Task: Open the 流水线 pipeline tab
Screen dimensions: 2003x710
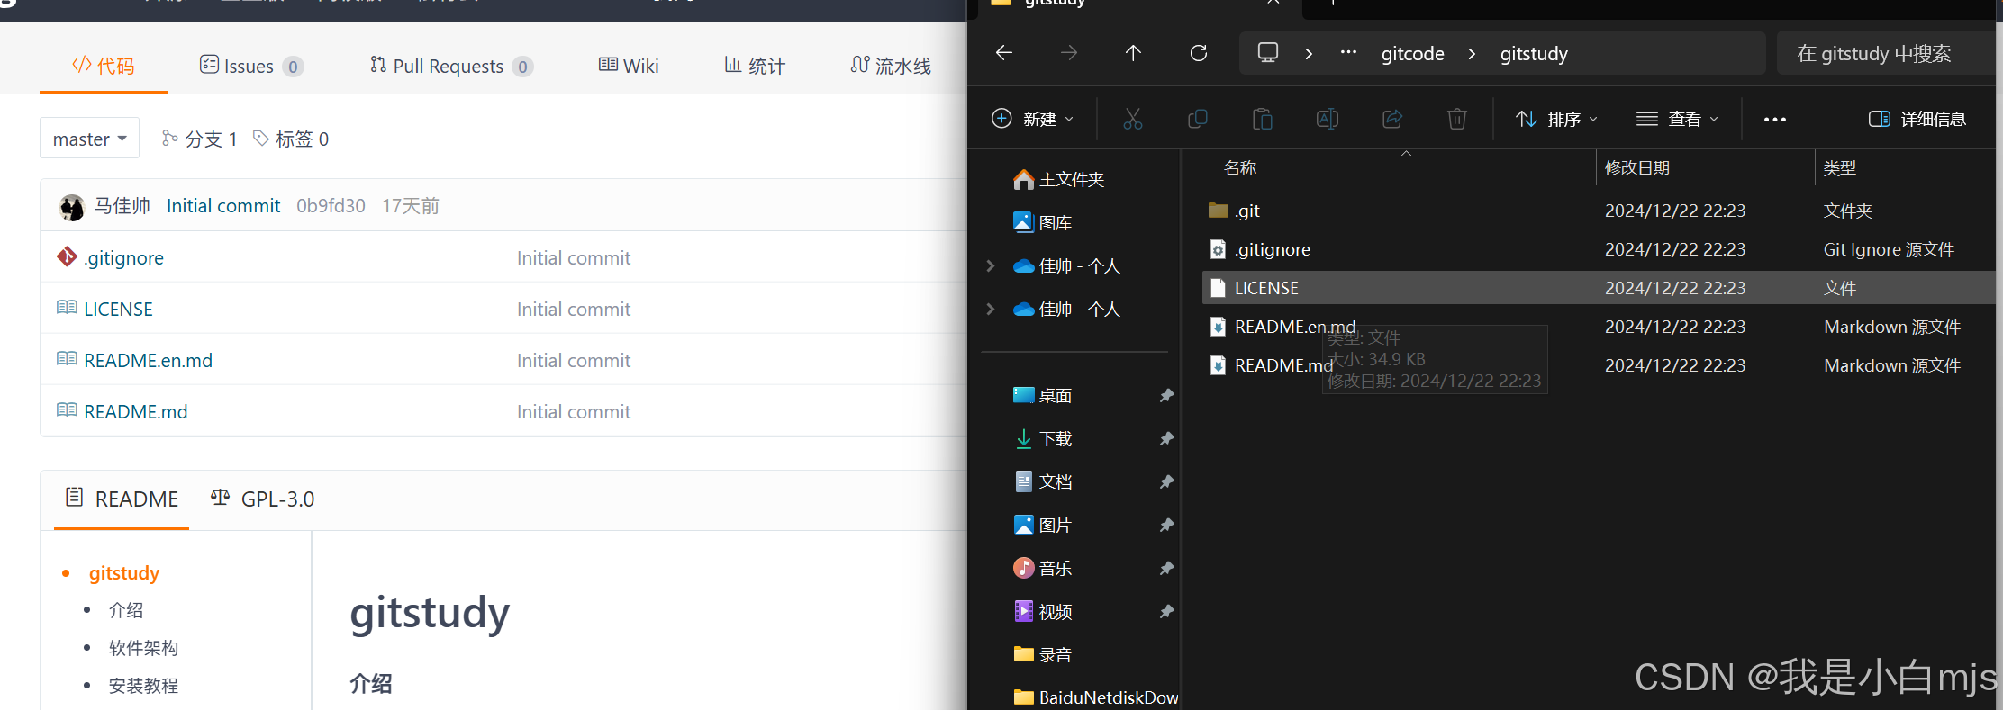Action: click(891, 66)
